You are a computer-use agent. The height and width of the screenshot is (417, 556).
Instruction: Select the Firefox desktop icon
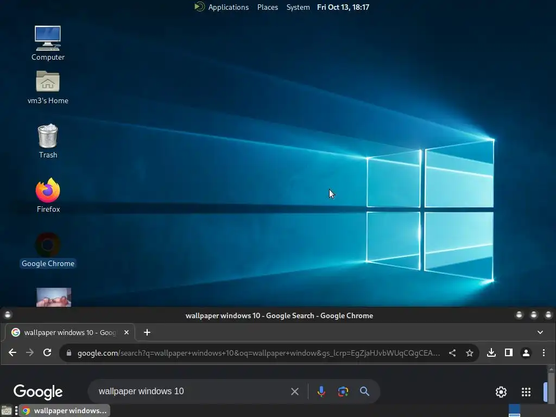[x=48, y=195]
